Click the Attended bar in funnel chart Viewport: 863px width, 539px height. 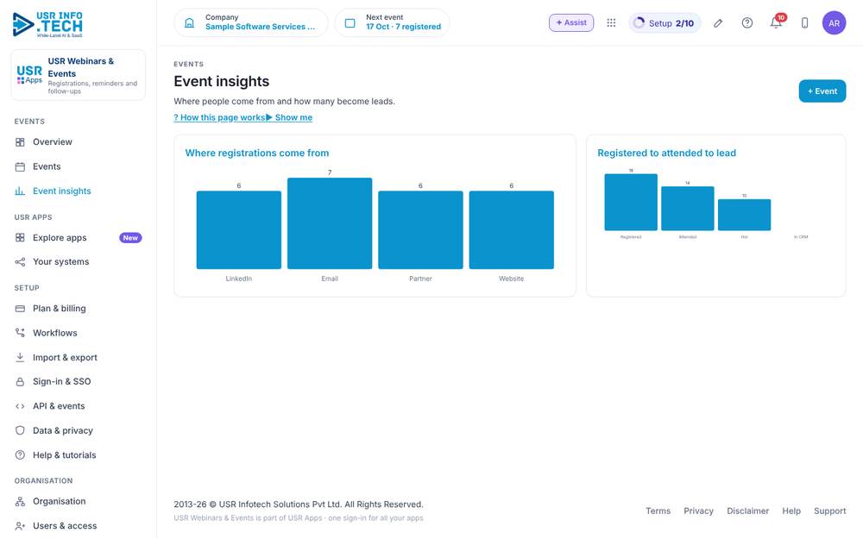coord(688,209)
